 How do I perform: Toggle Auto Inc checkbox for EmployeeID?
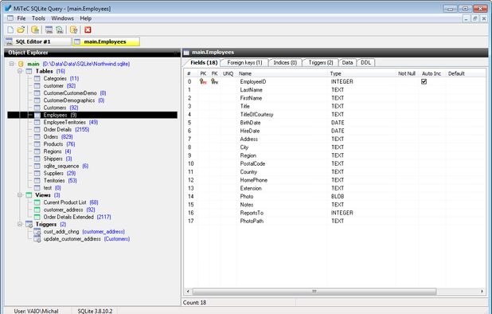tap(424, 81)
